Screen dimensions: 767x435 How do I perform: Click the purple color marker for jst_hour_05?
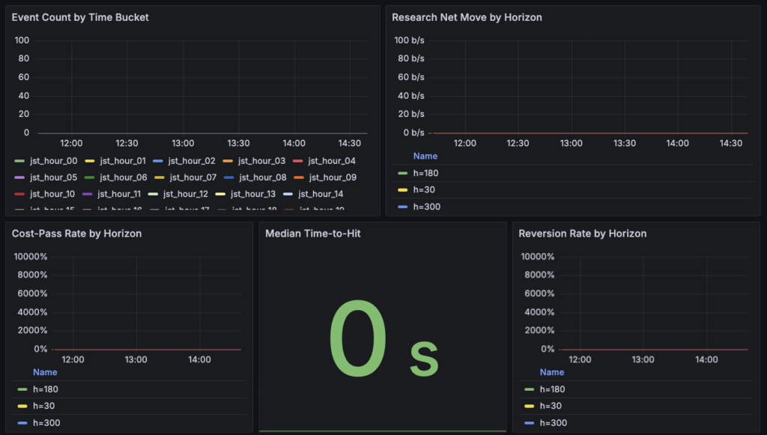(20, 177)
